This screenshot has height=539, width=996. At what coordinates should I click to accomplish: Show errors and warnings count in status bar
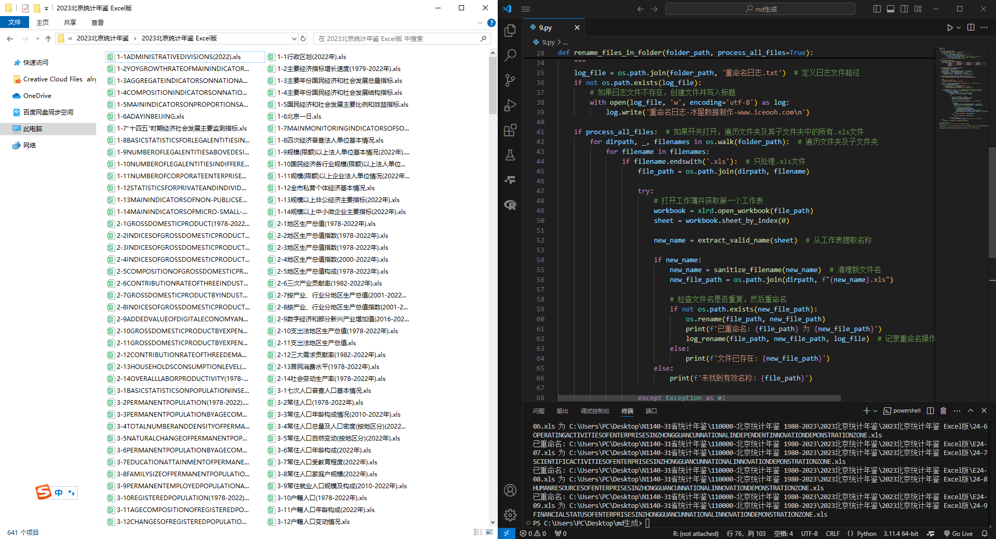pos(533,533)
